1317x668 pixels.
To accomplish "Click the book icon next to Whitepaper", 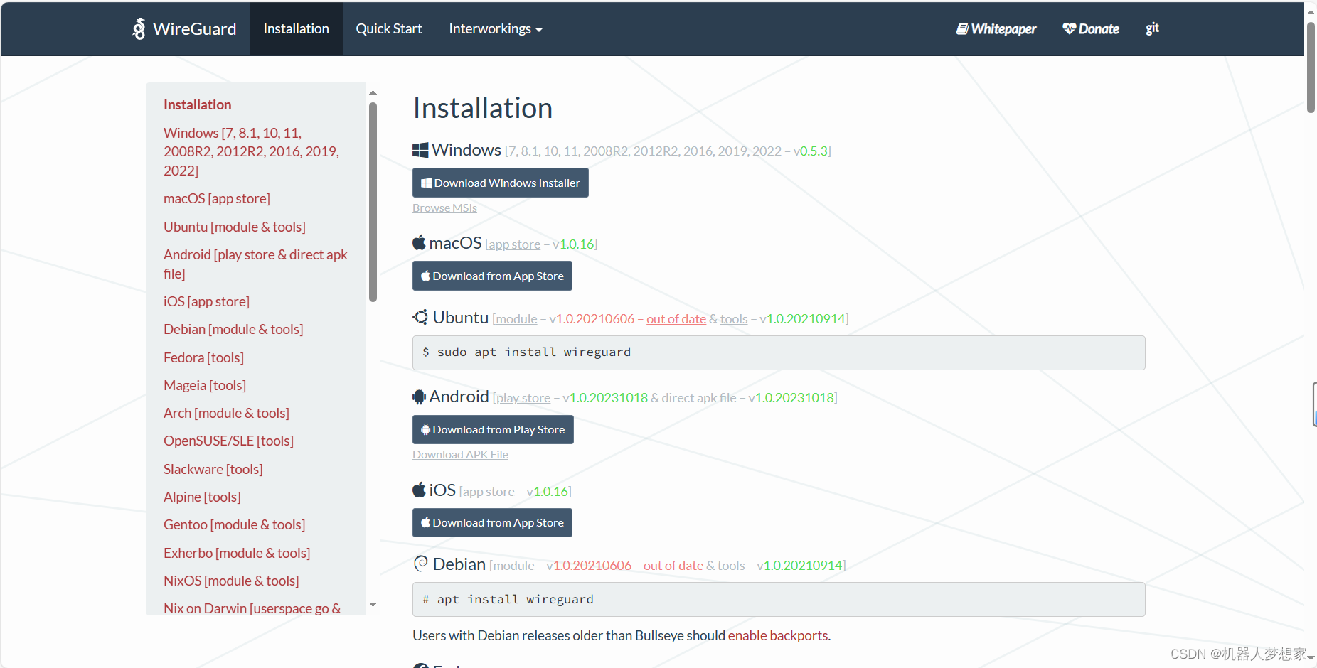I will tap(962, 28).
